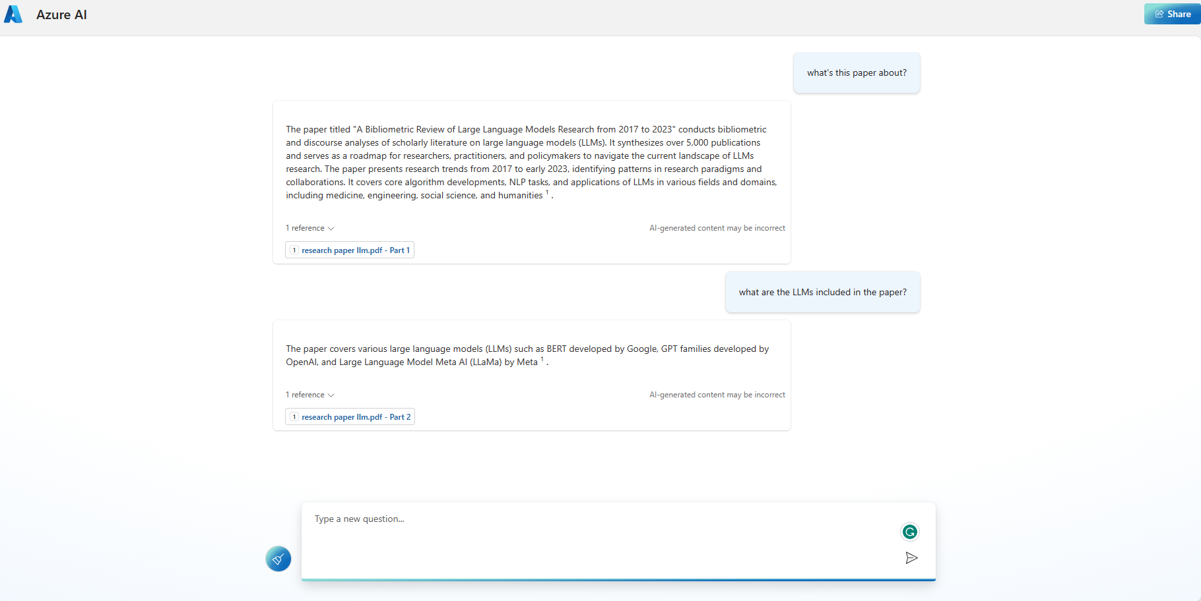This screenshot has width=1201, height=601.
Task: Open the chevron next to the first reference count
Action: click(331, 228)
